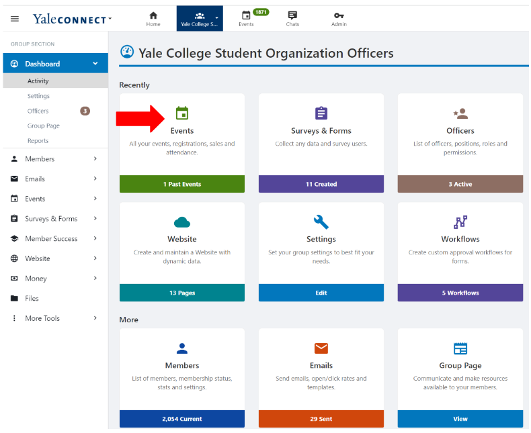
Task: Click the Home house icon
Action: click(x=153, y=15)
